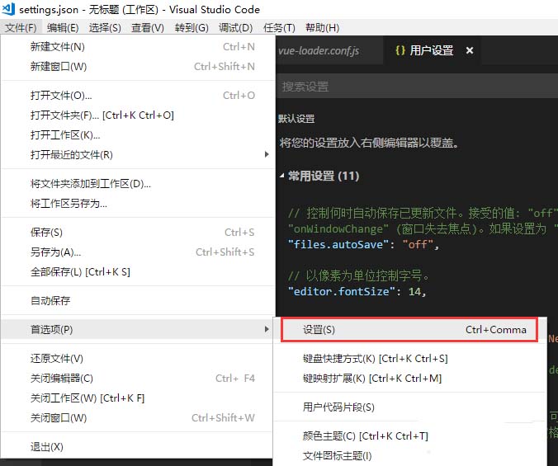The height and width of the screenshot is (466, 558).
Task: Select 设置(S) in the preferences submenu
Action: 409,330
